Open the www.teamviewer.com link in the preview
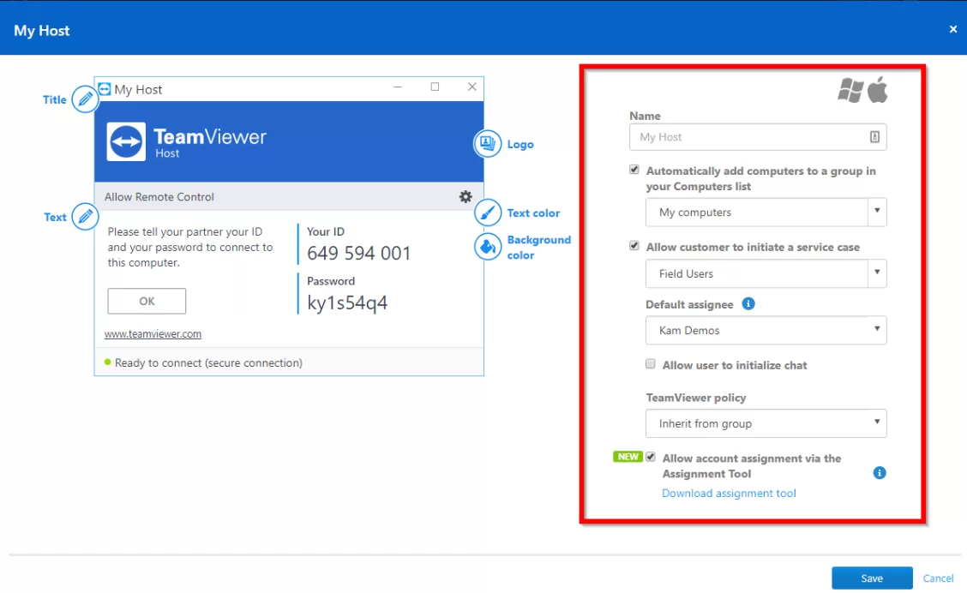Image resolution: width=967 pixels, height=593 pixels. 153,333
